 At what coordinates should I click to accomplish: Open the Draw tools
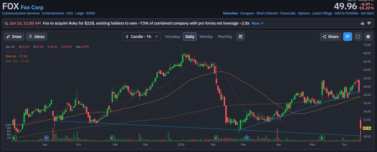coord(14,36)
